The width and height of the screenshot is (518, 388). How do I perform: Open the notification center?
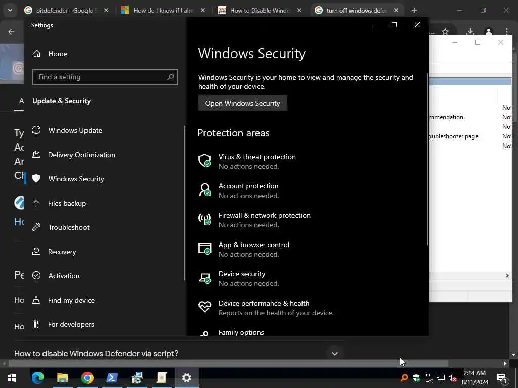pyautogui.click(x=502, y=378)
